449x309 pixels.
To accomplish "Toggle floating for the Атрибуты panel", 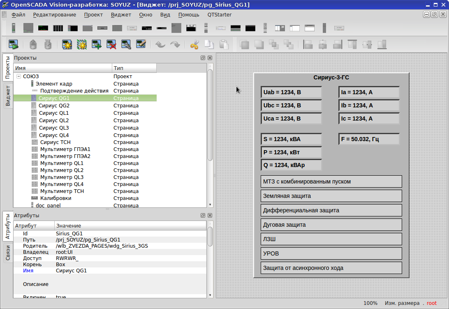I will click(x=203, y=216).
